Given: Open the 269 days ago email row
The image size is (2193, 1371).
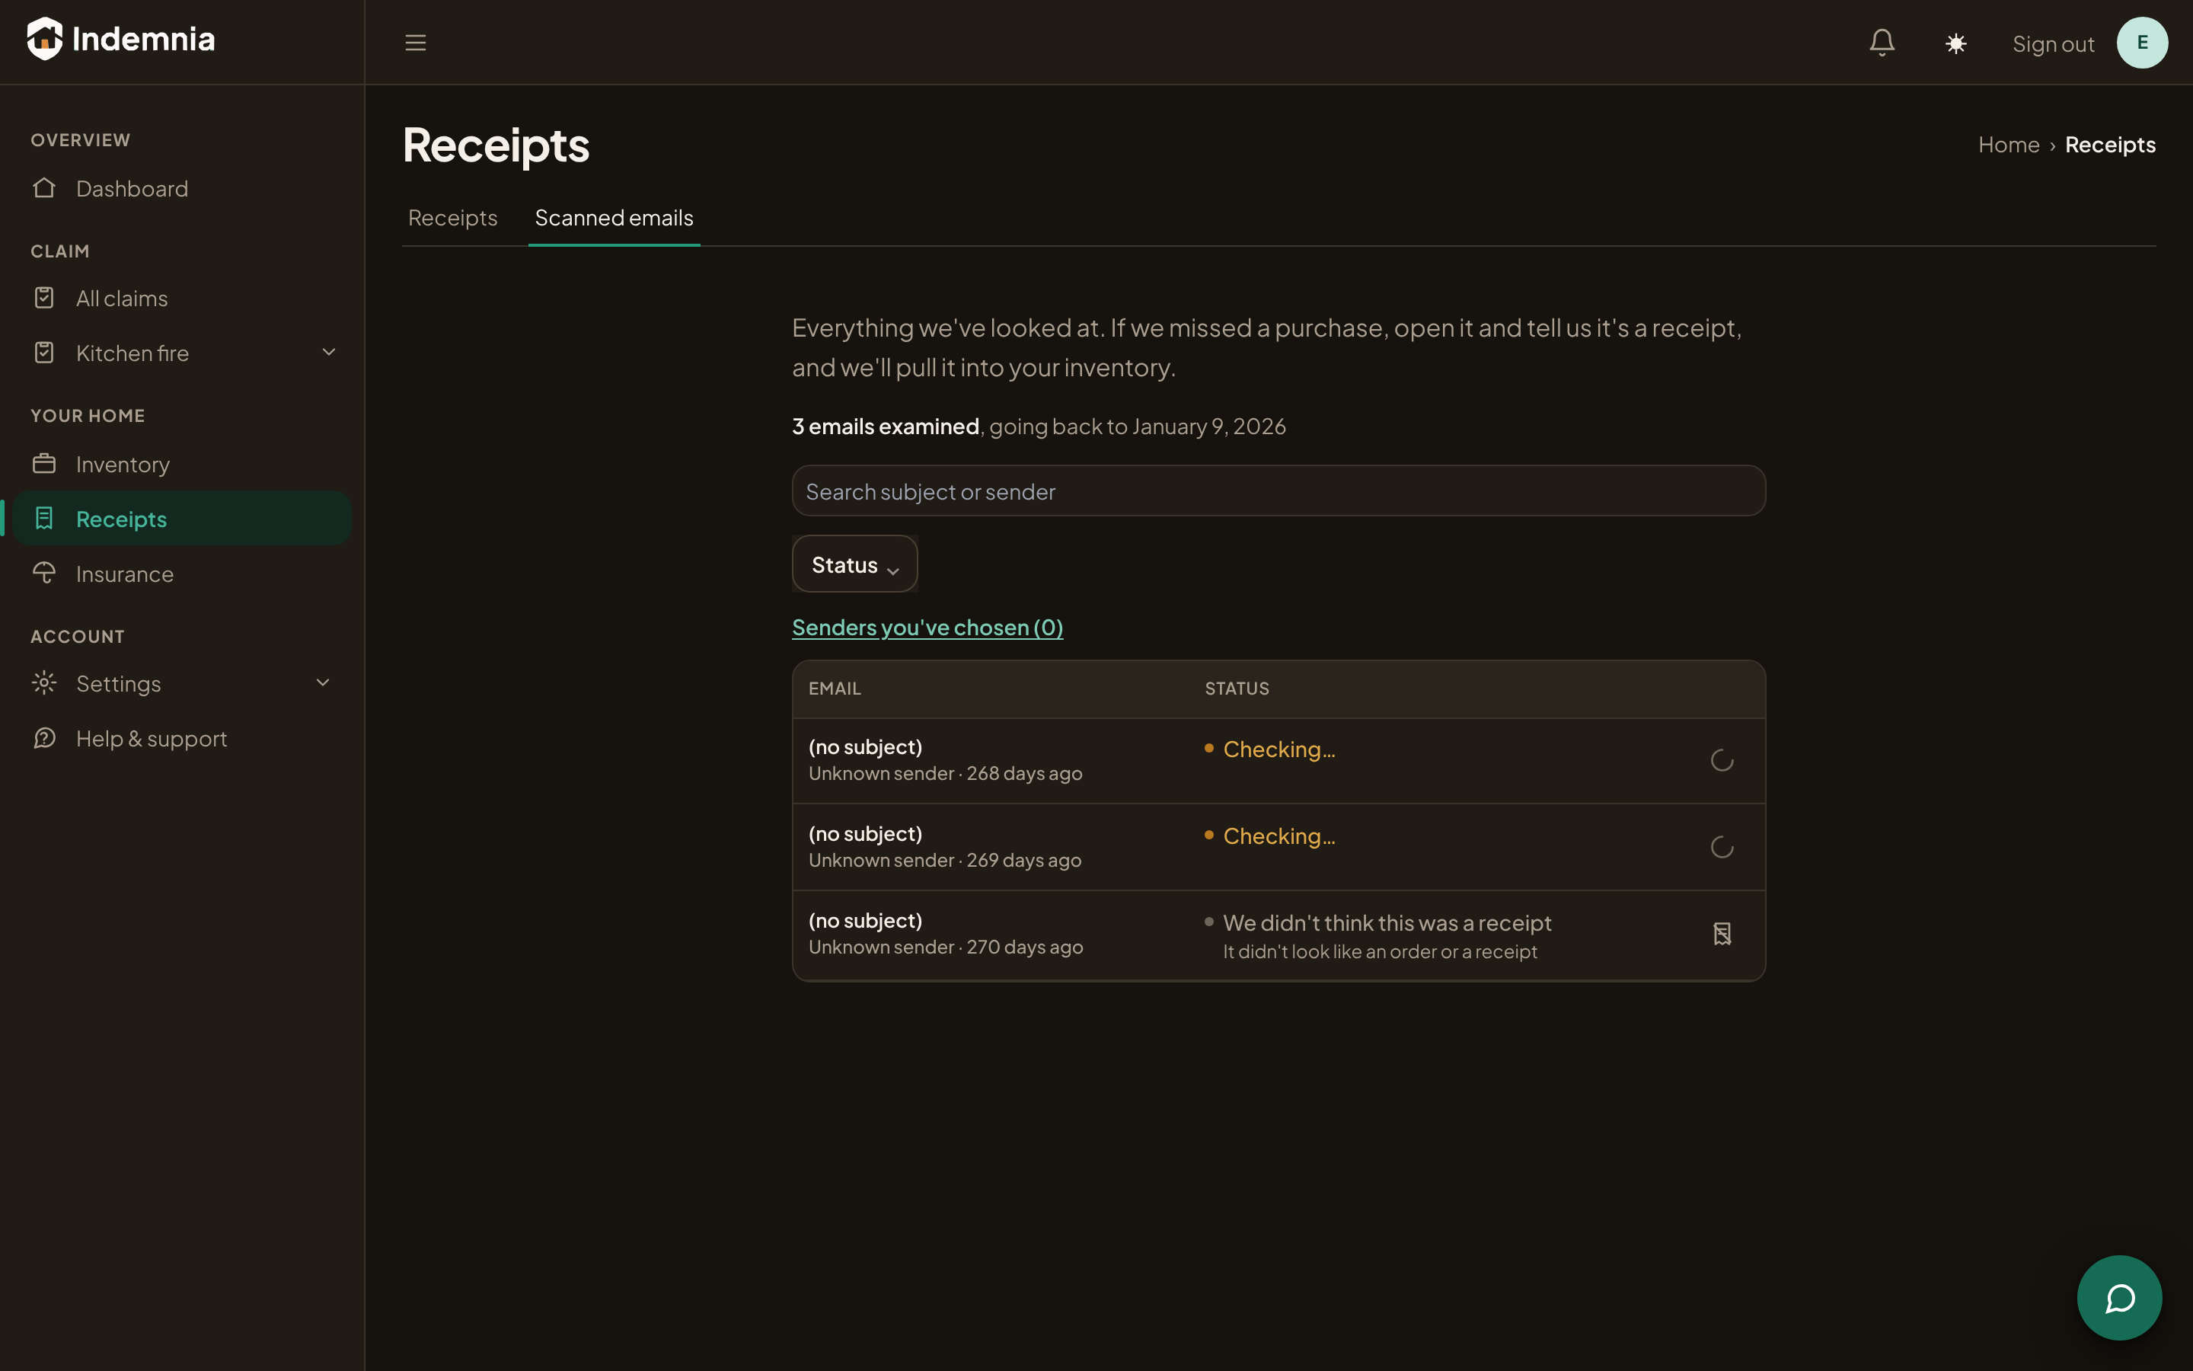Looking at the screenshot, I should click(1278, 847).
